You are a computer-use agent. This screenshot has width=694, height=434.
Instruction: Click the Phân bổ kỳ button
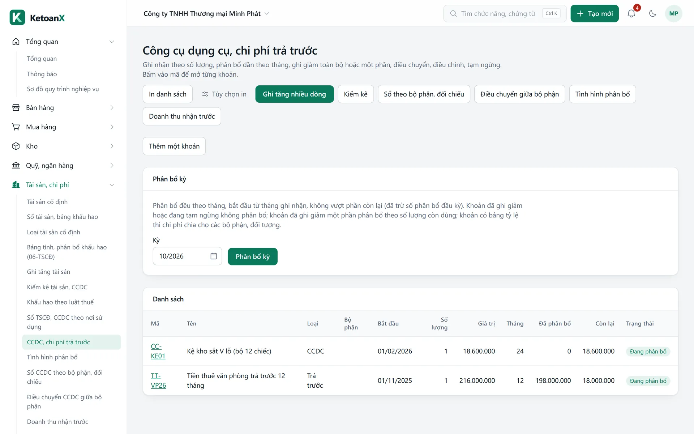tap(253, 256)
